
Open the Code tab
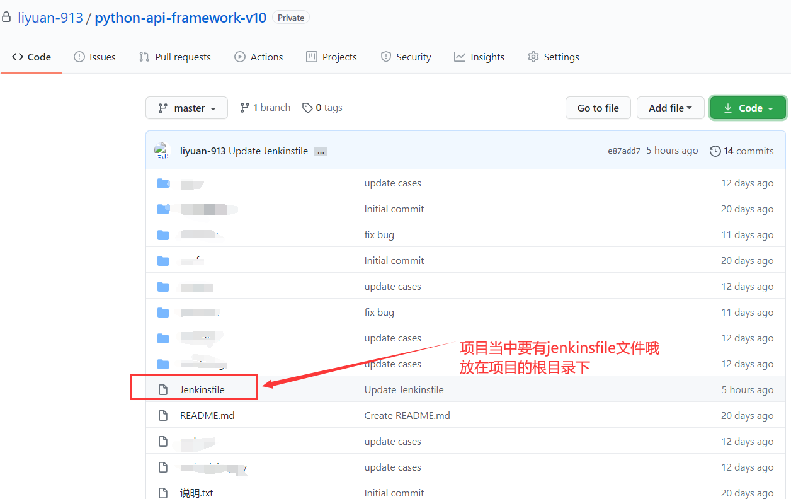tap(31, 57)
